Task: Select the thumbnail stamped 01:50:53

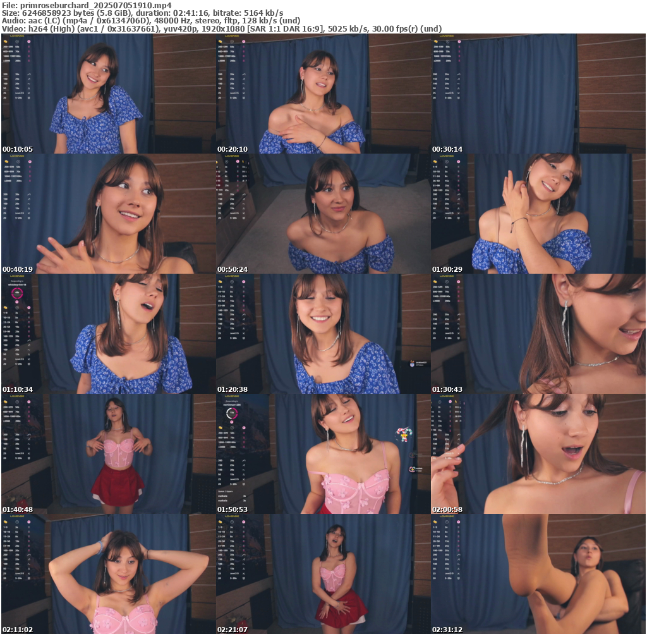Action: tap(323, 454)
